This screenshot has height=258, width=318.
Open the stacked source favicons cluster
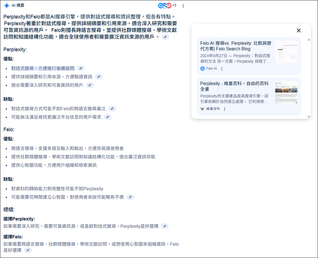[x=165, y=6]
